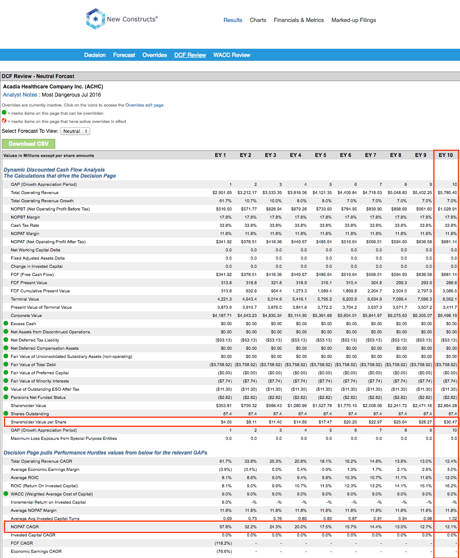Click the Average Economic Earnings Margin label
The width and height of the screenshot is (460, 558).
coord(45,469)
